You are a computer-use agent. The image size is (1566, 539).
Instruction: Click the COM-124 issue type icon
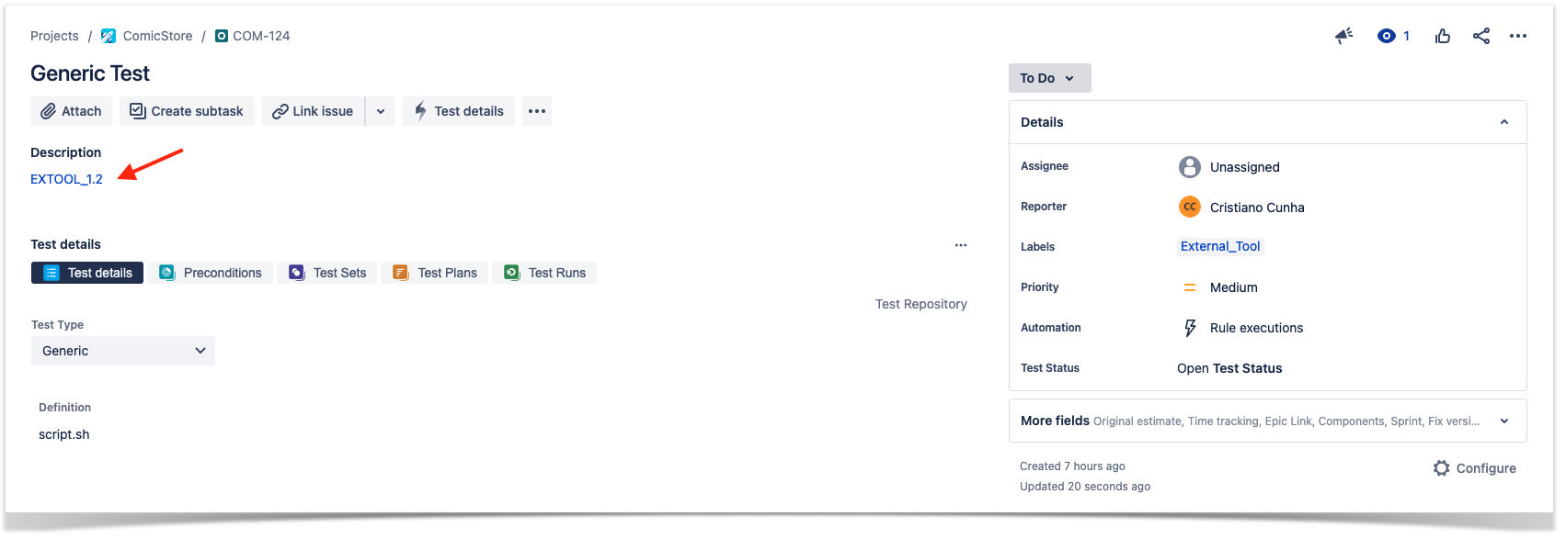(x=222, y=36)
